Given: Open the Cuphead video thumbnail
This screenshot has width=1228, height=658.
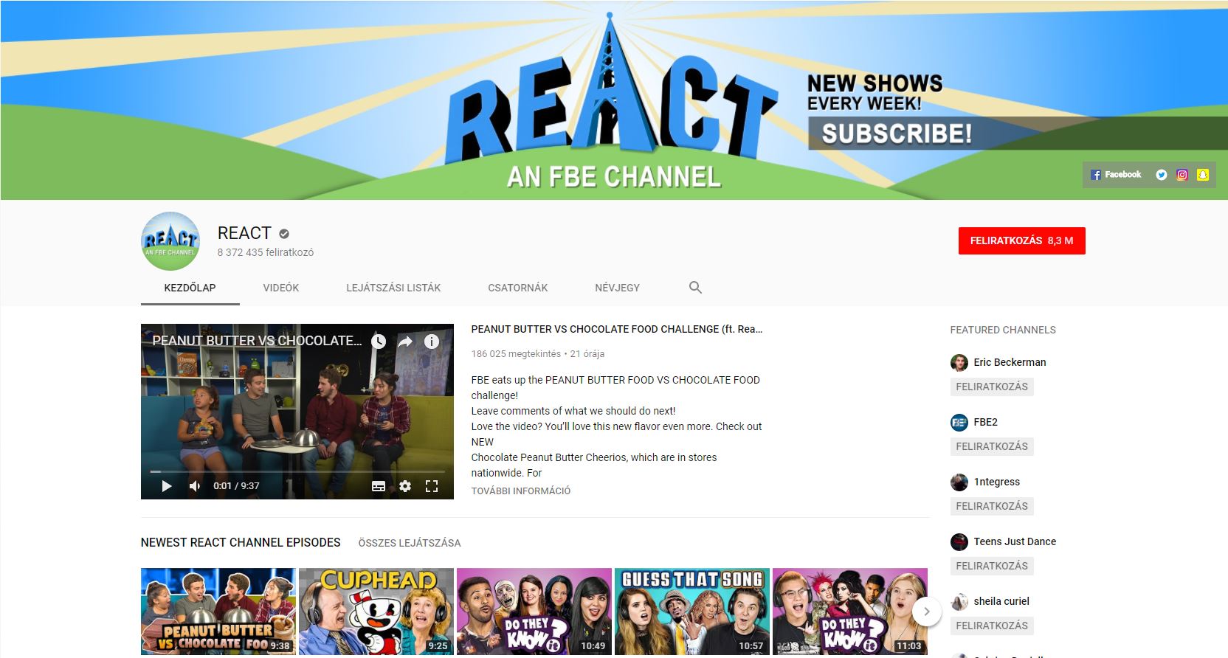Looking at the screenshot, I should point(376,612).
